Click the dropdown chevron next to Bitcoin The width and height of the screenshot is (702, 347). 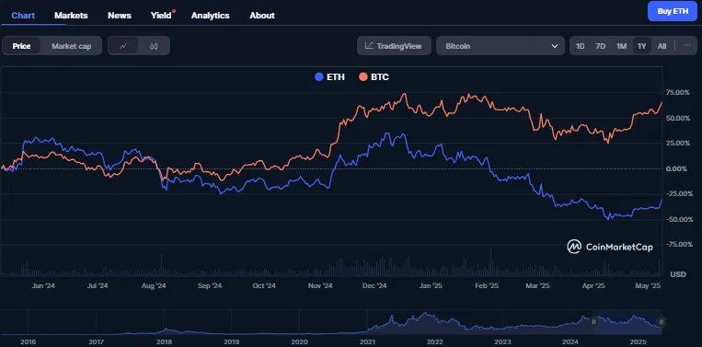tap(555, 46)
